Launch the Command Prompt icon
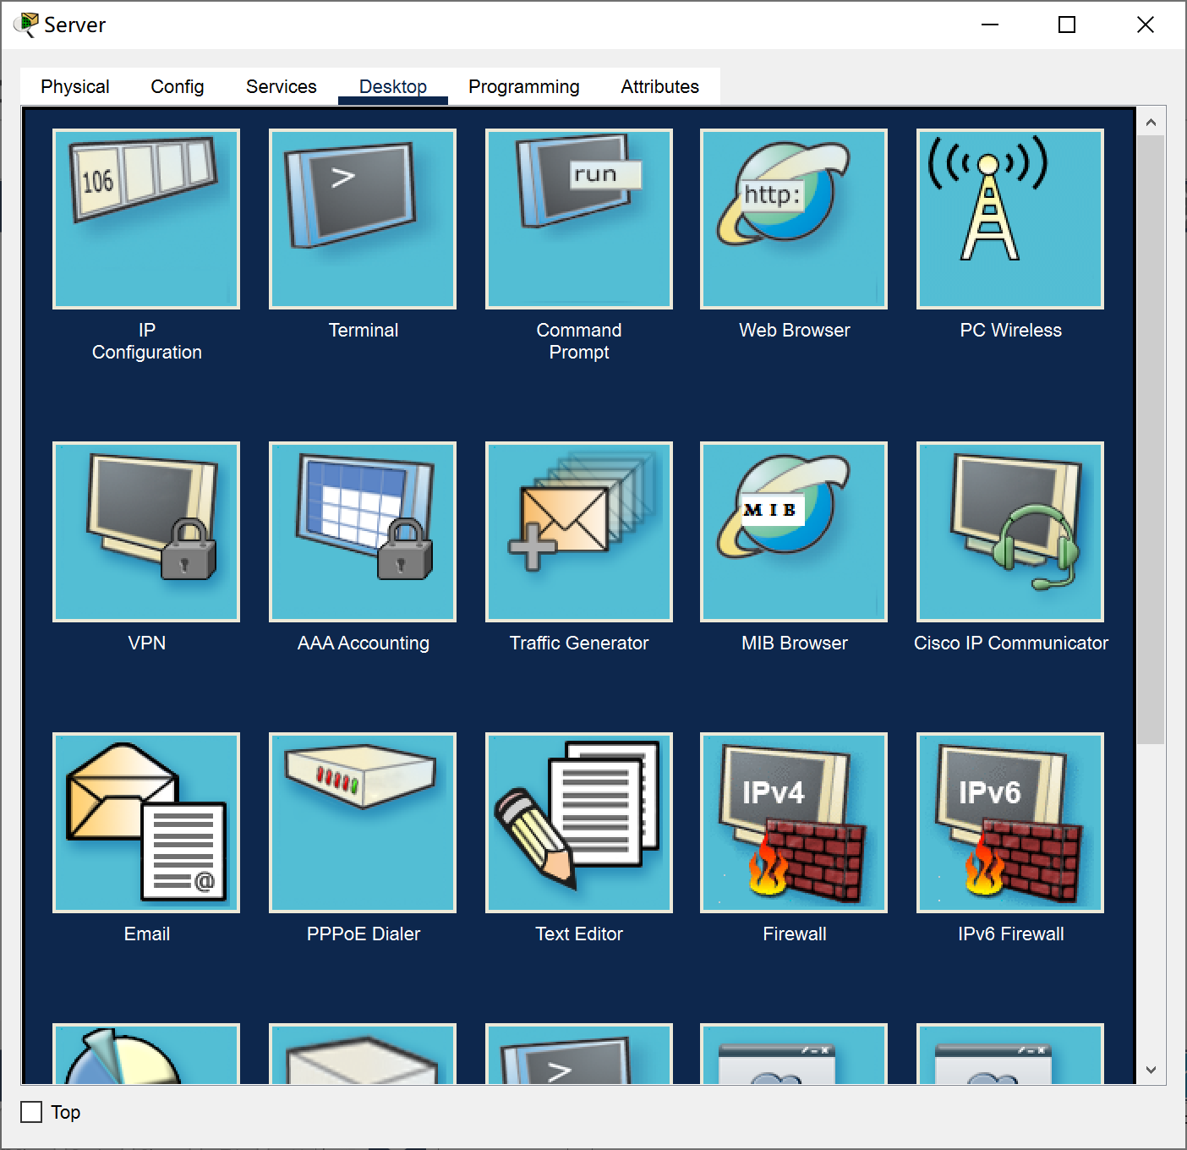 578,219
